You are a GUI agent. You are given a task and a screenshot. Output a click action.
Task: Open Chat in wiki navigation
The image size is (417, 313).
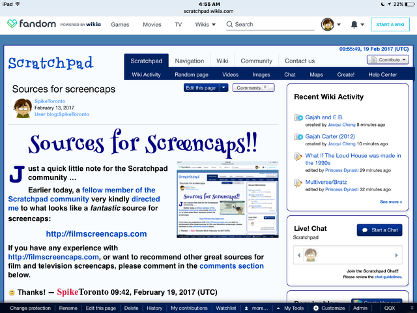click(x=290, y=75)
